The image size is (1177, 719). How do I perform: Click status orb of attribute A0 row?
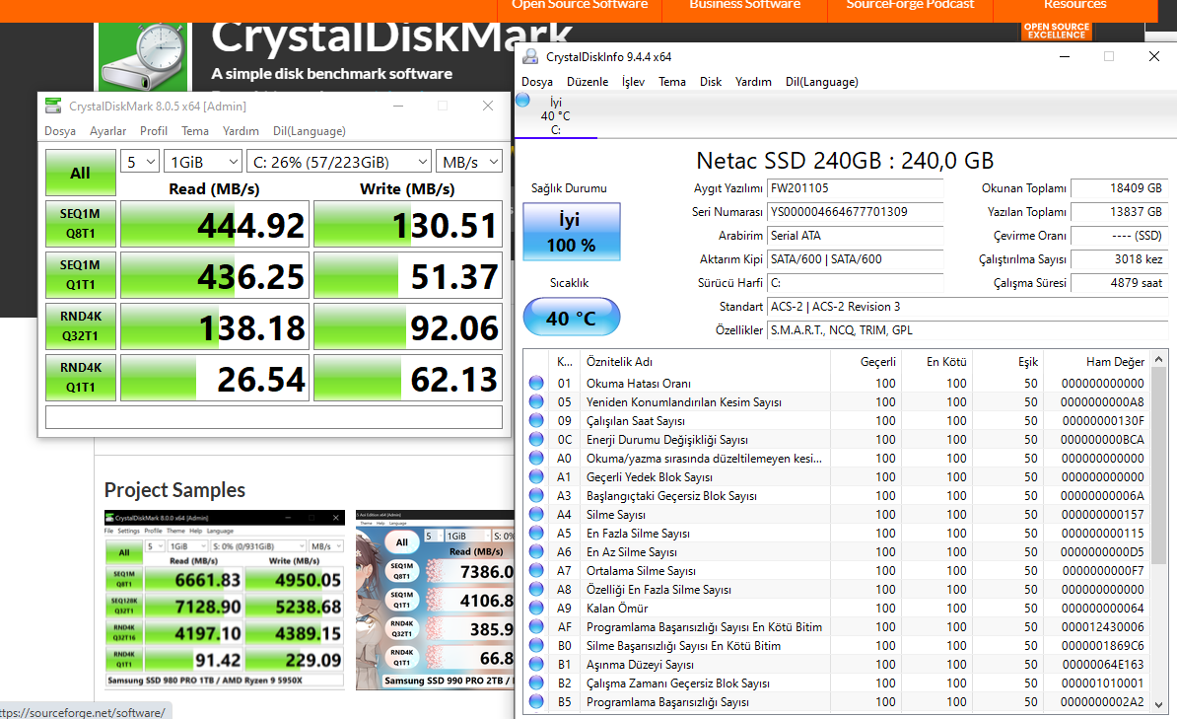pos(536,459)
